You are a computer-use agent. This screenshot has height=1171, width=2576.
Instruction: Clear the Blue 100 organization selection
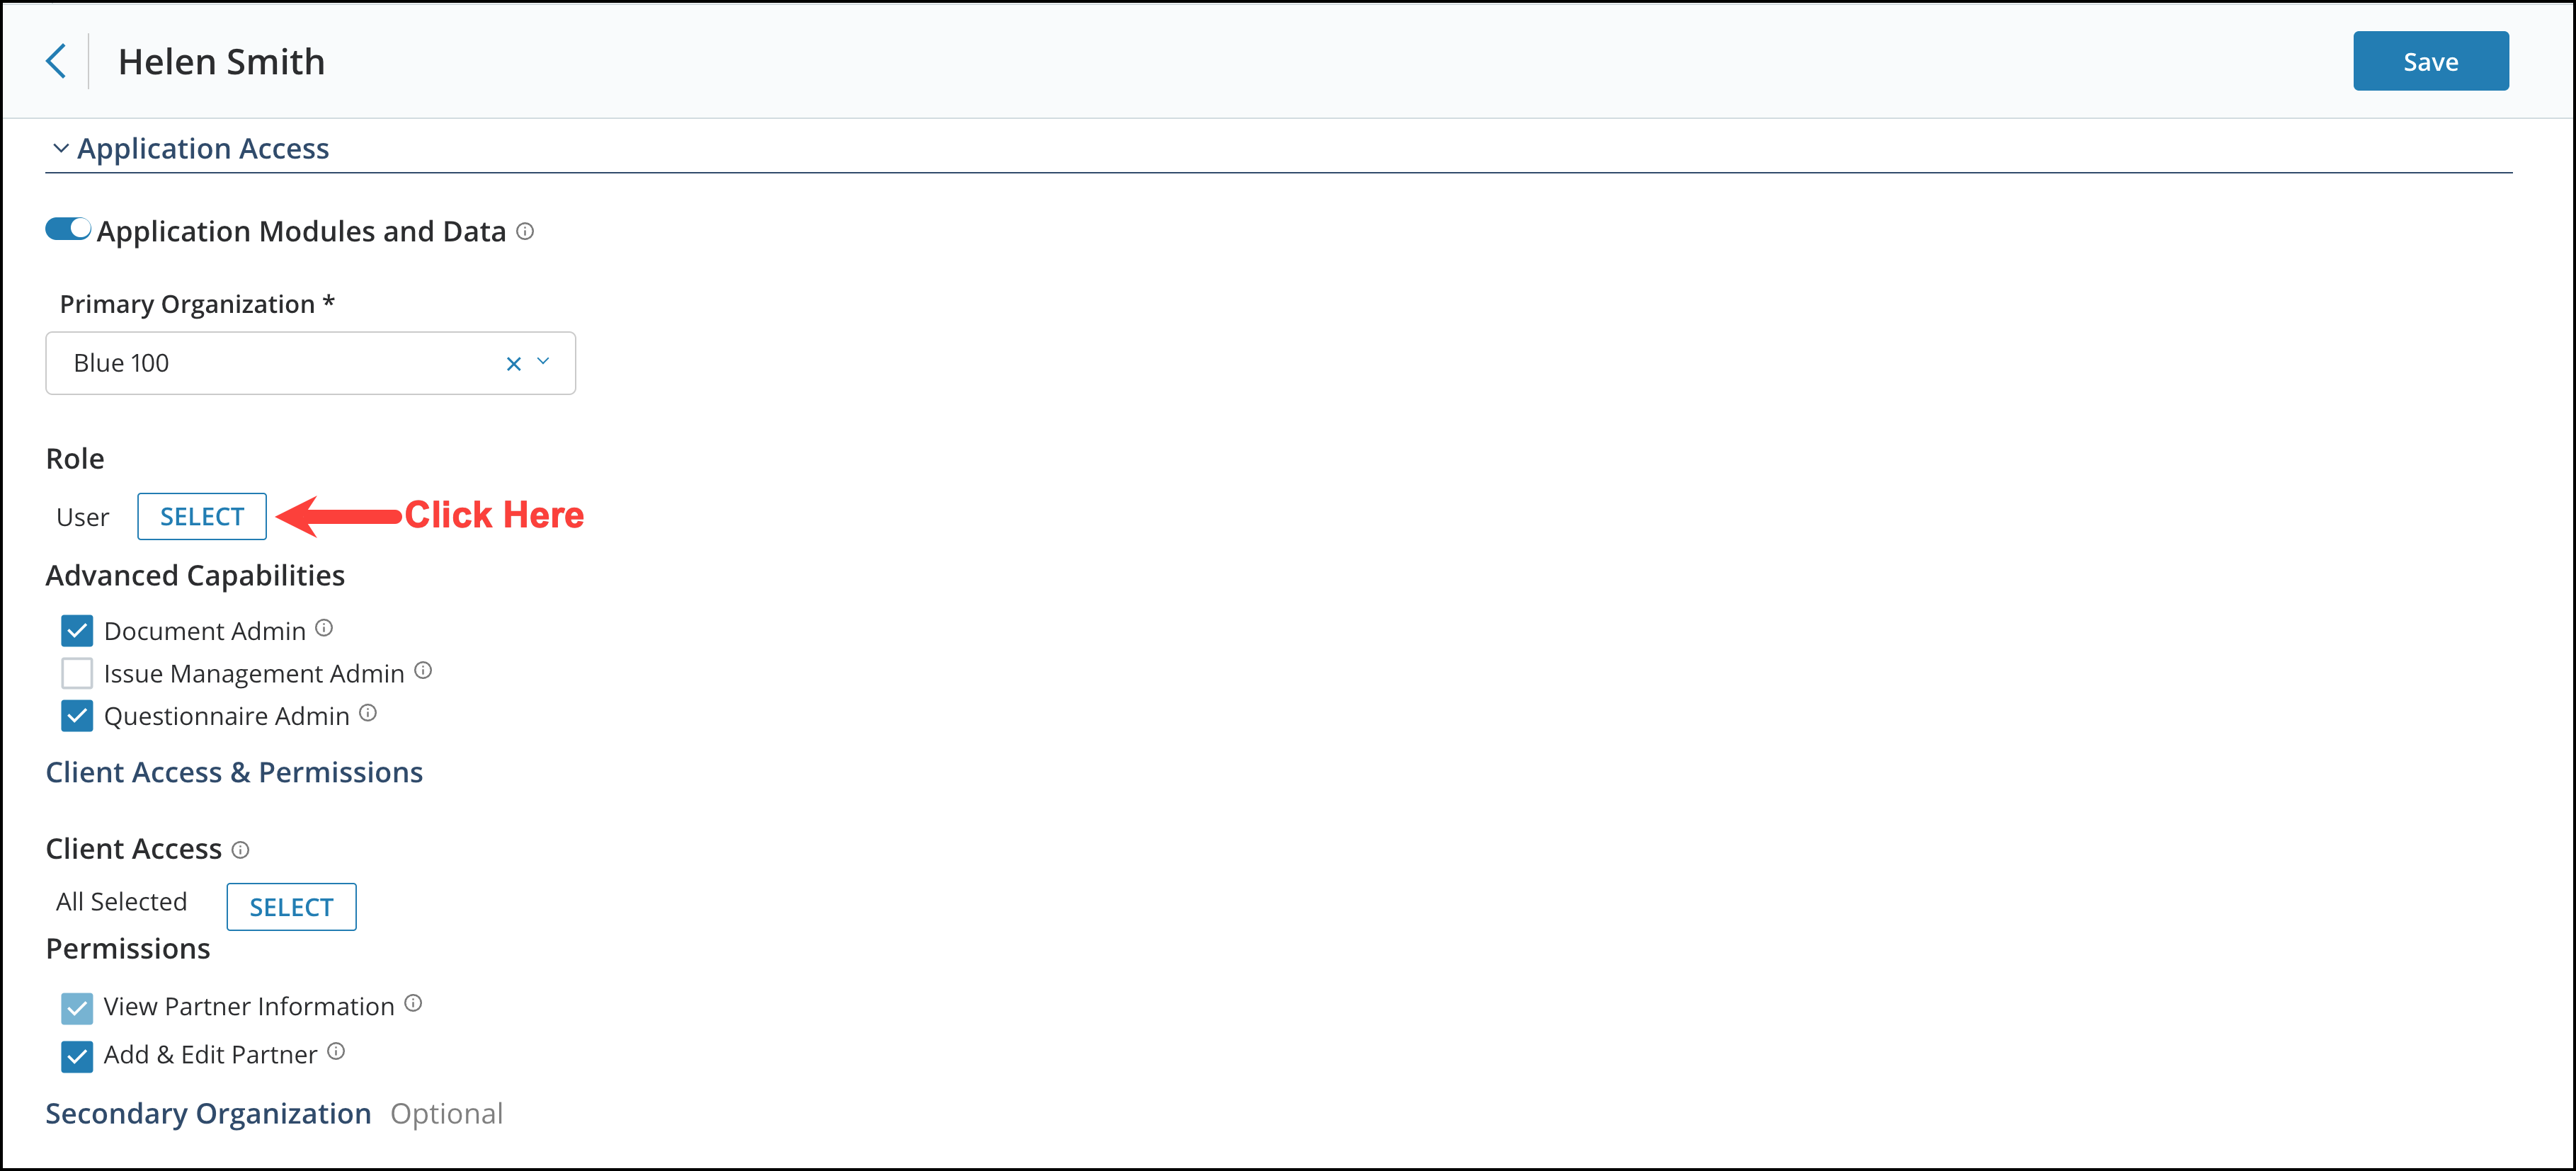(x=514, y=364)
